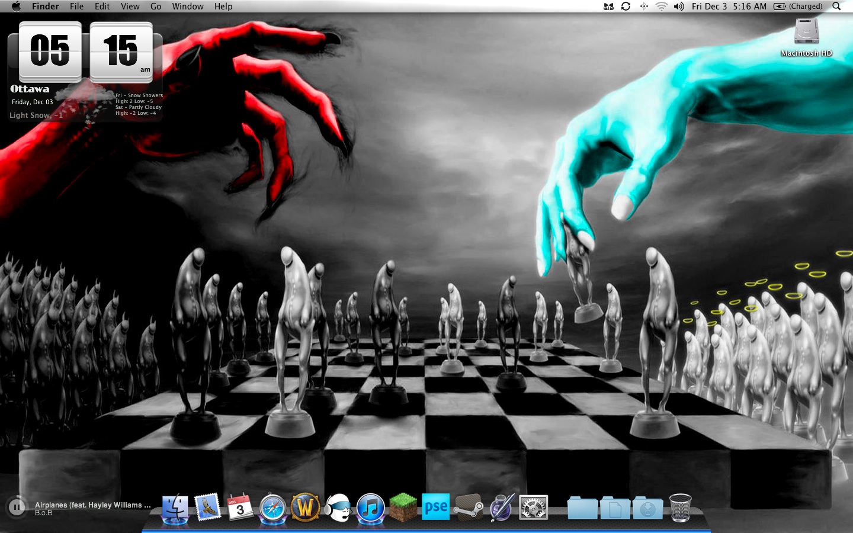
Task: Open the Help menu
Action: tap(223, 6)
